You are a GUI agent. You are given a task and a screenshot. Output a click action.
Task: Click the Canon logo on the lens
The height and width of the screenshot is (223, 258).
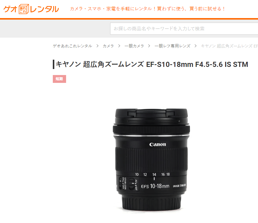[158, 144]
